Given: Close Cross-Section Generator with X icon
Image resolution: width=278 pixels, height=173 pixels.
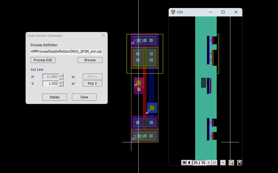Looking at the screenshot, I should 103,35.
